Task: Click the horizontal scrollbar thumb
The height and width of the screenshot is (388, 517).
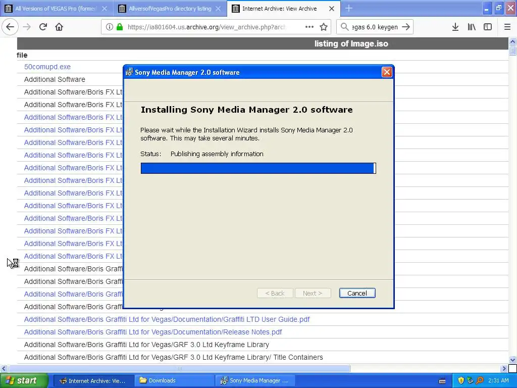Action: click(x=179, y=368)
